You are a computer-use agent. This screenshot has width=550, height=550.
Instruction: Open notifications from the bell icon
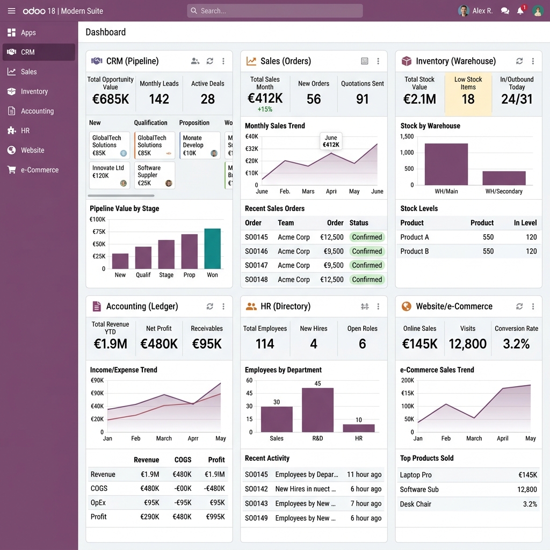coord(520,10)
